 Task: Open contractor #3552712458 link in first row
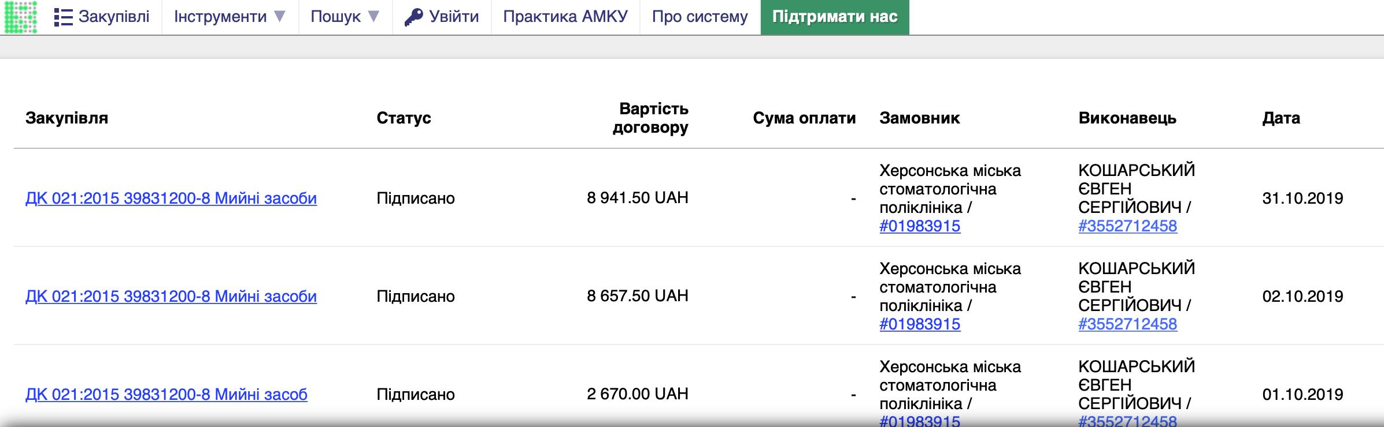click(1127, 226)
